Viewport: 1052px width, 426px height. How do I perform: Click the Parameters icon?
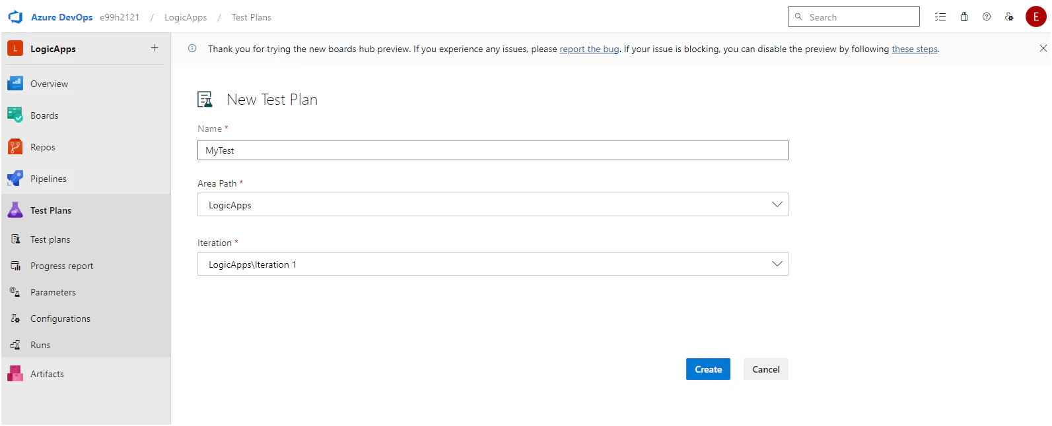click(15, 292)
